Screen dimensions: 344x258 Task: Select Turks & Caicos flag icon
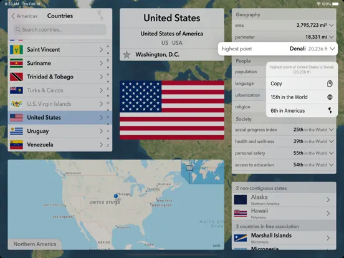pyautogui.click(x=16, y=90)
